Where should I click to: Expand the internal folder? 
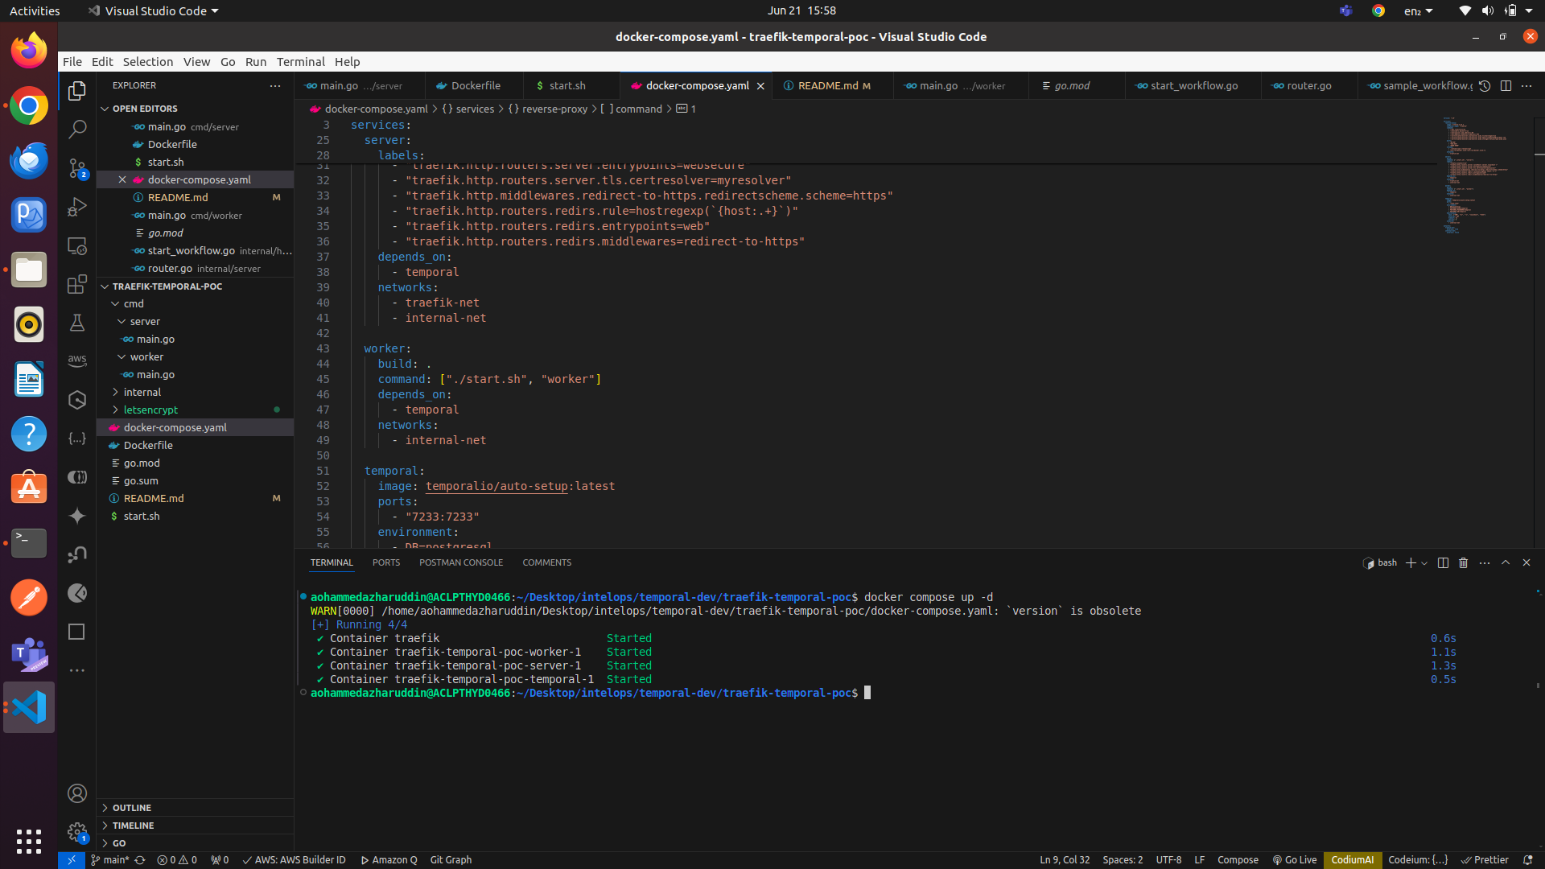142,392
